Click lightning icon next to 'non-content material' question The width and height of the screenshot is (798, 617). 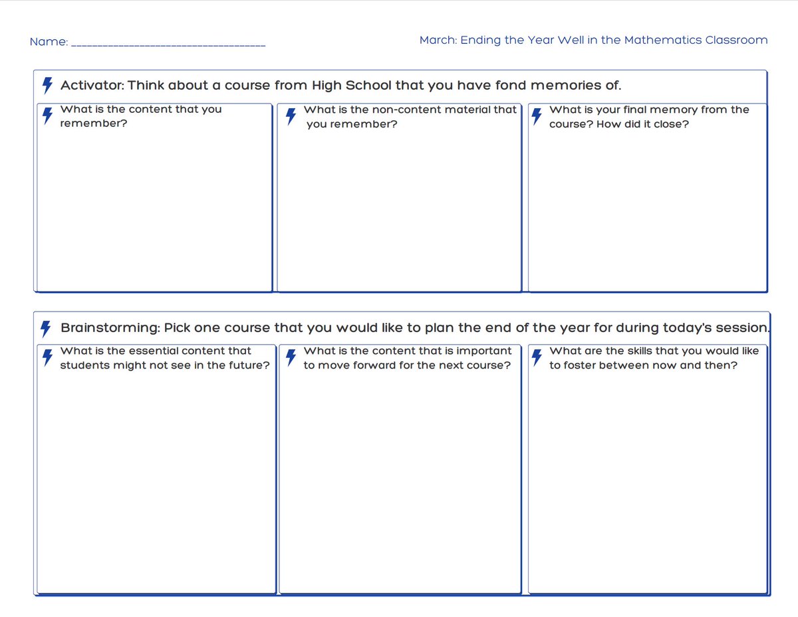click(x=291, y=116)
